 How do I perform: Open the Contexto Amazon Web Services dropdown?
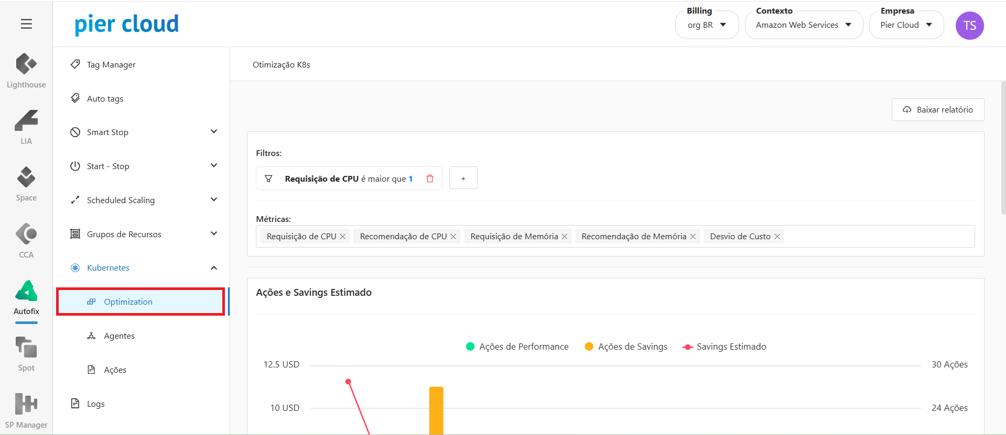click(803, 25)
